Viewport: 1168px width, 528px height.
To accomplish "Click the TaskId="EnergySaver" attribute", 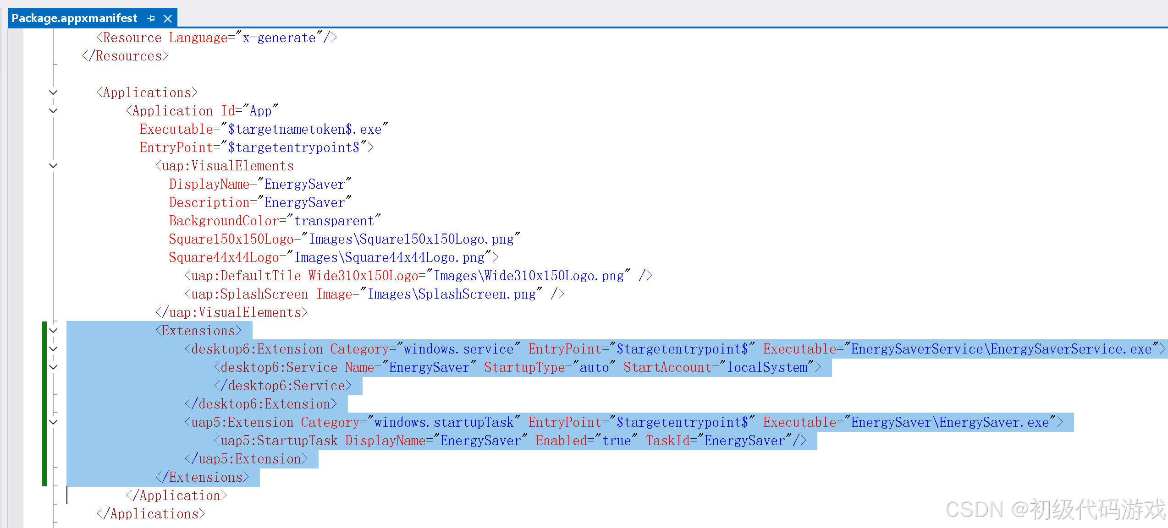I will [x=718, y=441].
